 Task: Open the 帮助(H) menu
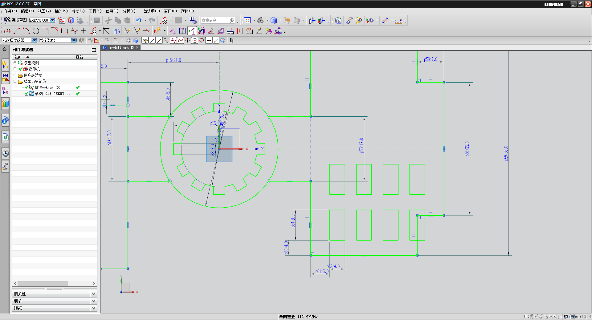click(187, 11)
